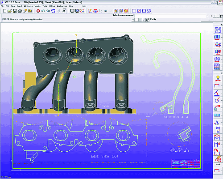The image size is (223, 179).
Task: Open the Inquire menu
Action: click(37, 6)
